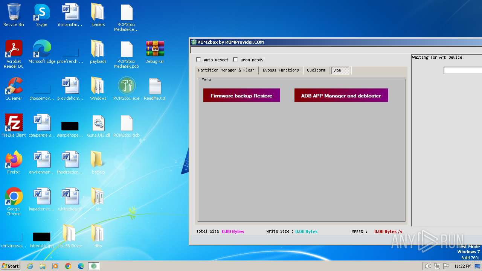This screenshot has width=482, height=271.
Task: Click Firmware backup Restore button
Action: click(242, 95)
